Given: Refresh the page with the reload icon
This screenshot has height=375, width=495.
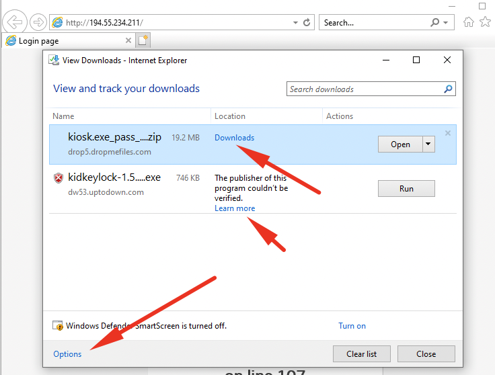Looking at the screenshot, I should click(307, 23).
